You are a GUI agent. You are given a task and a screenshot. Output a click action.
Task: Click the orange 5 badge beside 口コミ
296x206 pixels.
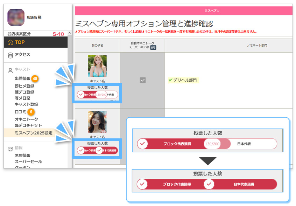[31, 112]
